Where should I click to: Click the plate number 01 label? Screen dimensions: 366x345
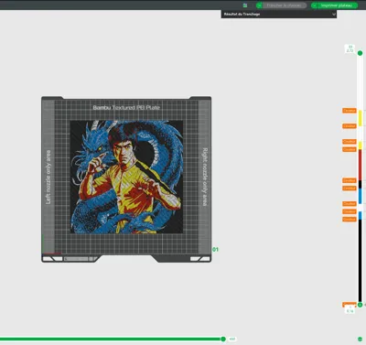215,250
